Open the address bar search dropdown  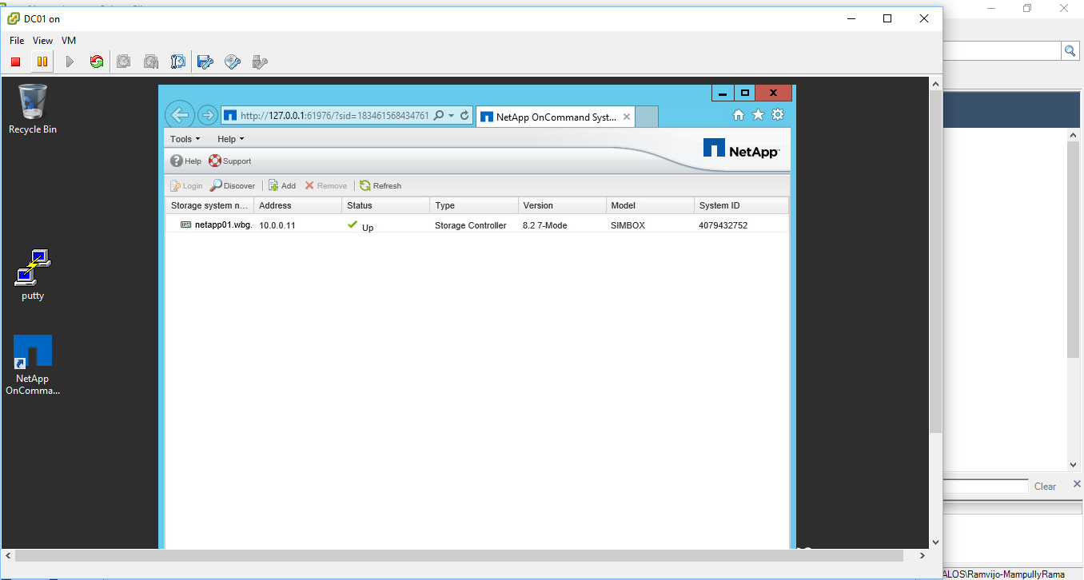click(451, 114)
